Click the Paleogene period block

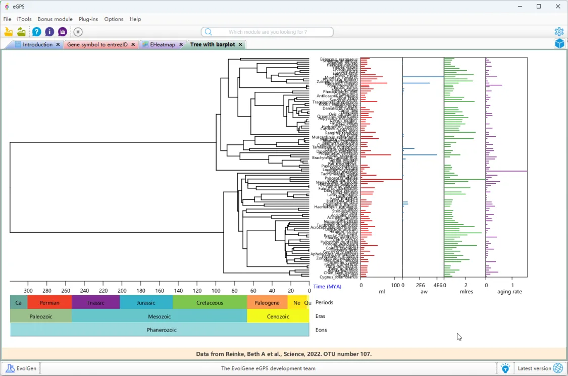pyautogui.click(x=267, y=302)
